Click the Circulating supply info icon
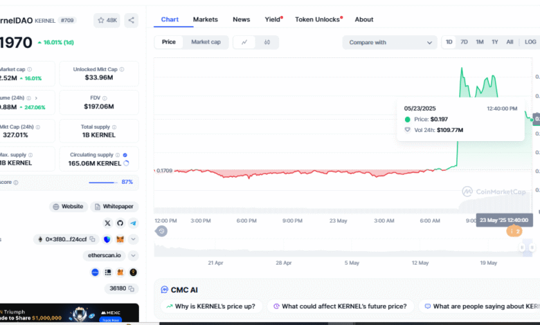The height and width of the screenshot is (325, 540). pos(118,155)
